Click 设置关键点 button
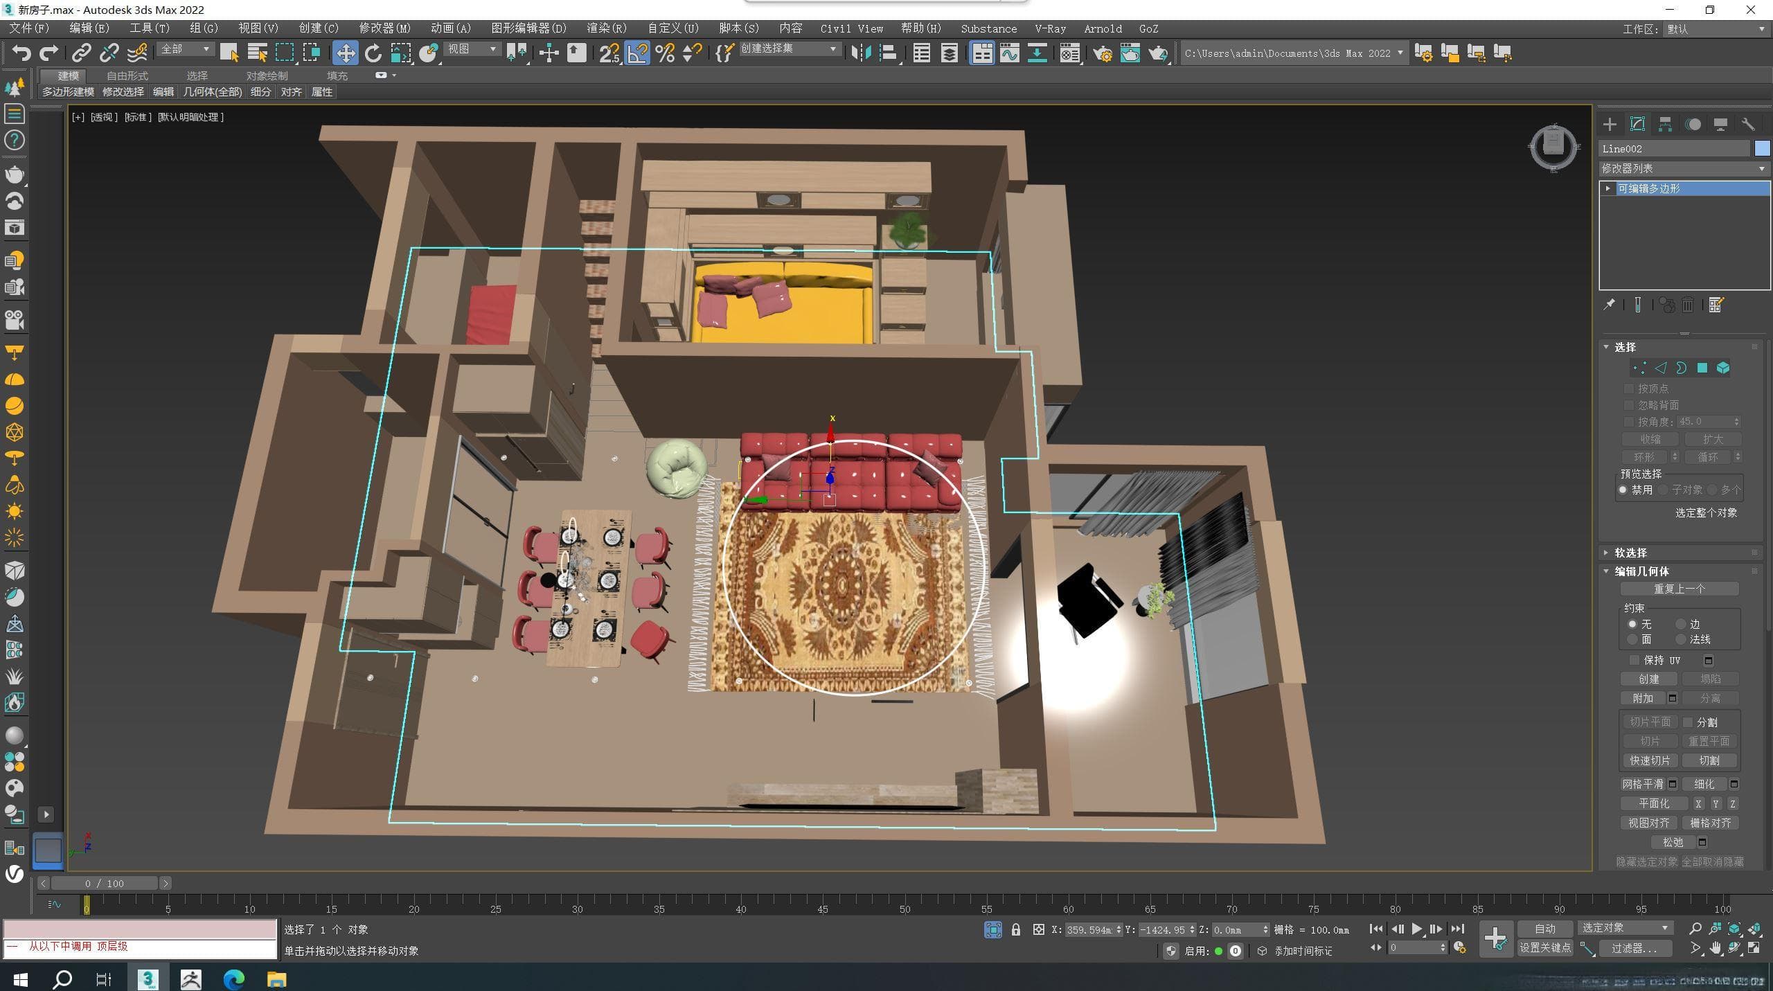 (x=1545, y=948)
